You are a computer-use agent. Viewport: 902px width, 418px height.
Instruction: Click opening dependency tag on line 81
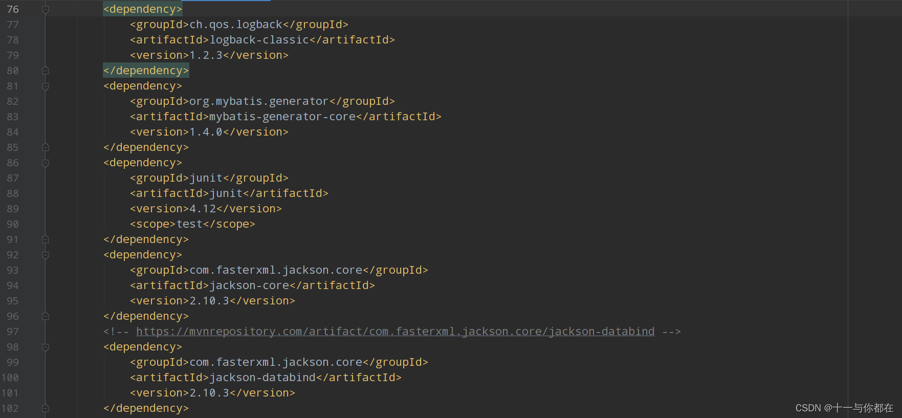(x=143, y=86)
